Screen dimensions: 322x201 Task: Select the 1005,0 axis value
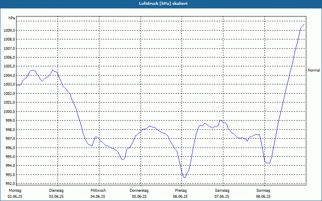[x=9, y=66]
